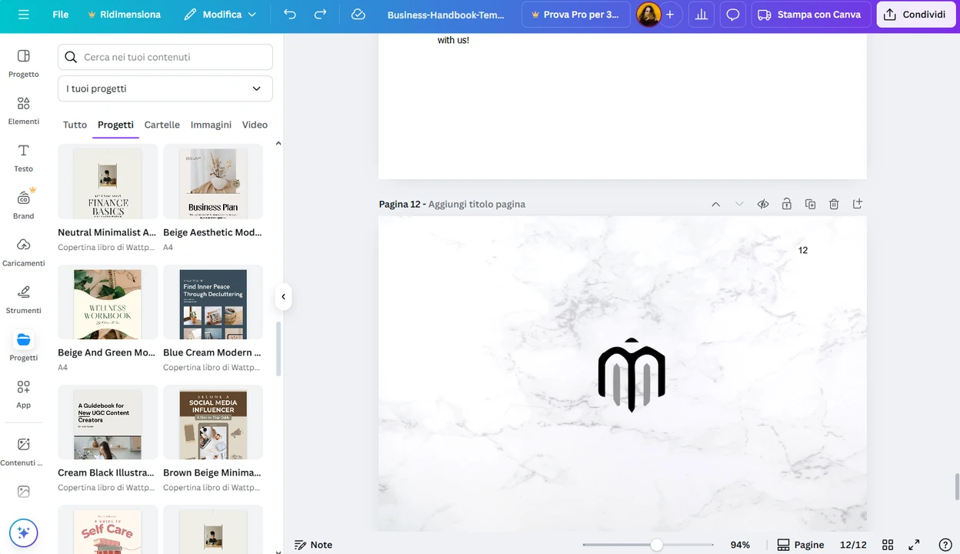
Task: Add collaborators with the plus icon
Action: (x=670, y=15)
